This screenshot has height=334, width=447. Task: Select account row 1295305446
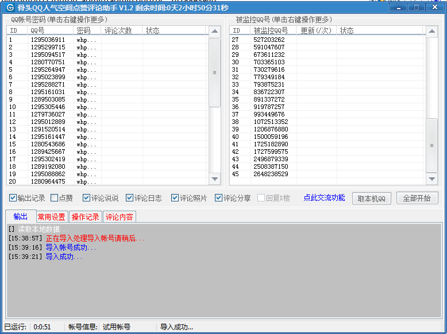click(x=107, y=107)
